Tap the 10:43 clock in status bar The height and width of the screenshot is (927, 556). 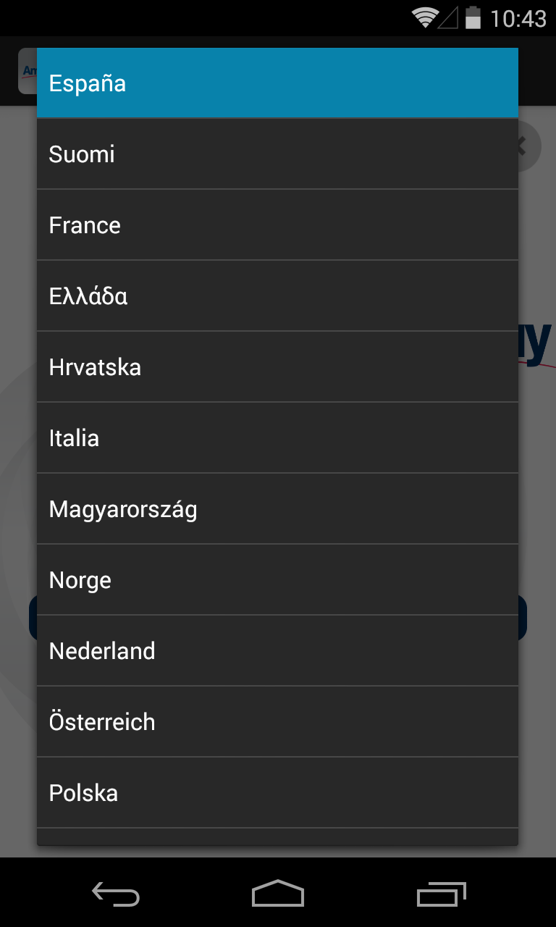518,18
